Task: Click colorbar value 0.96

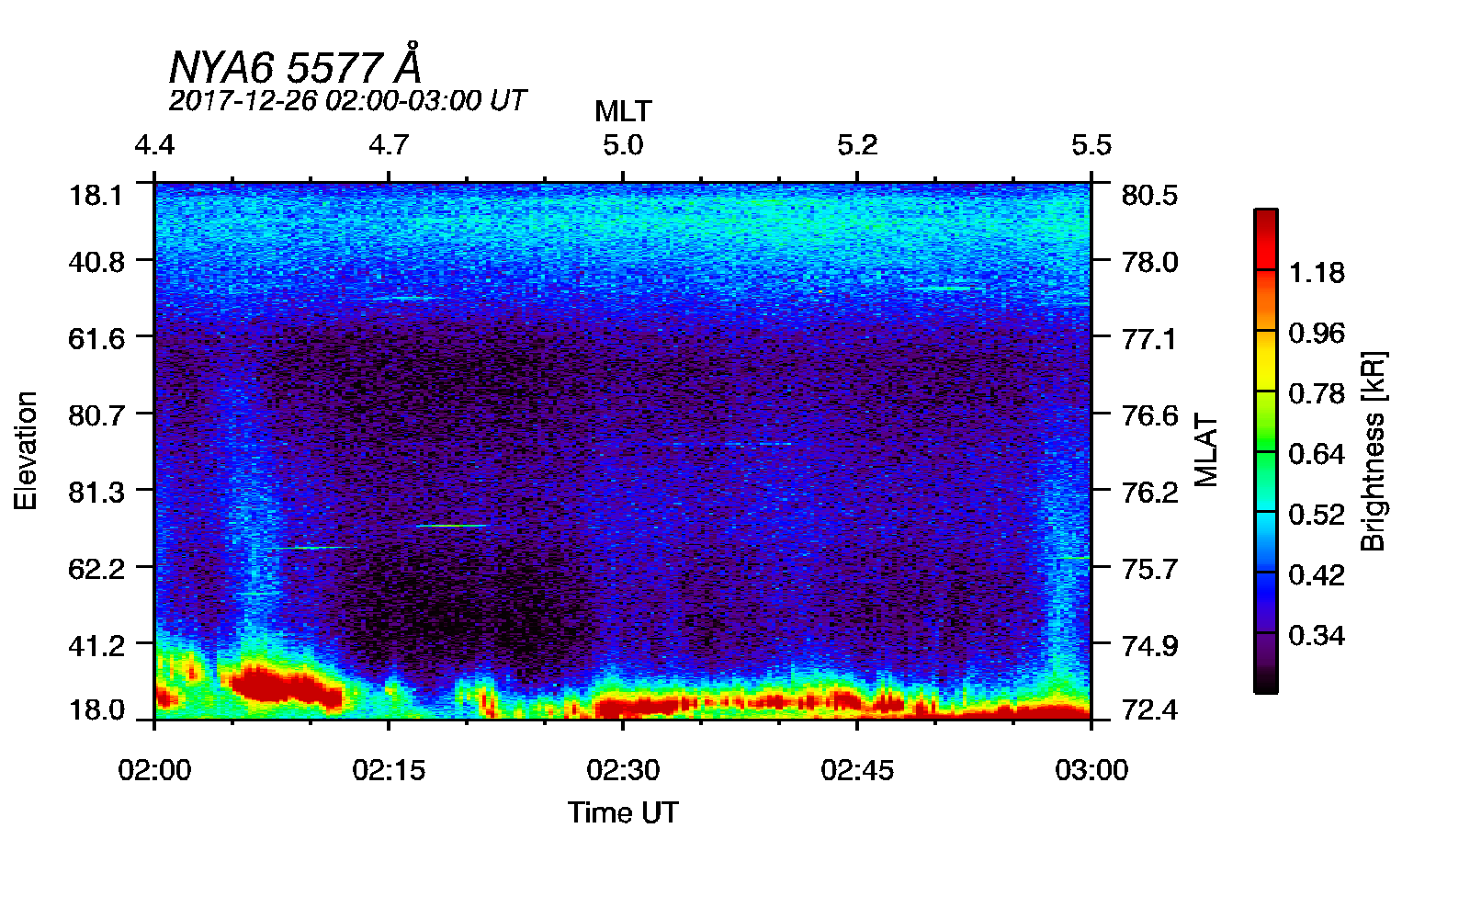Action: [x=1317, y=333]
